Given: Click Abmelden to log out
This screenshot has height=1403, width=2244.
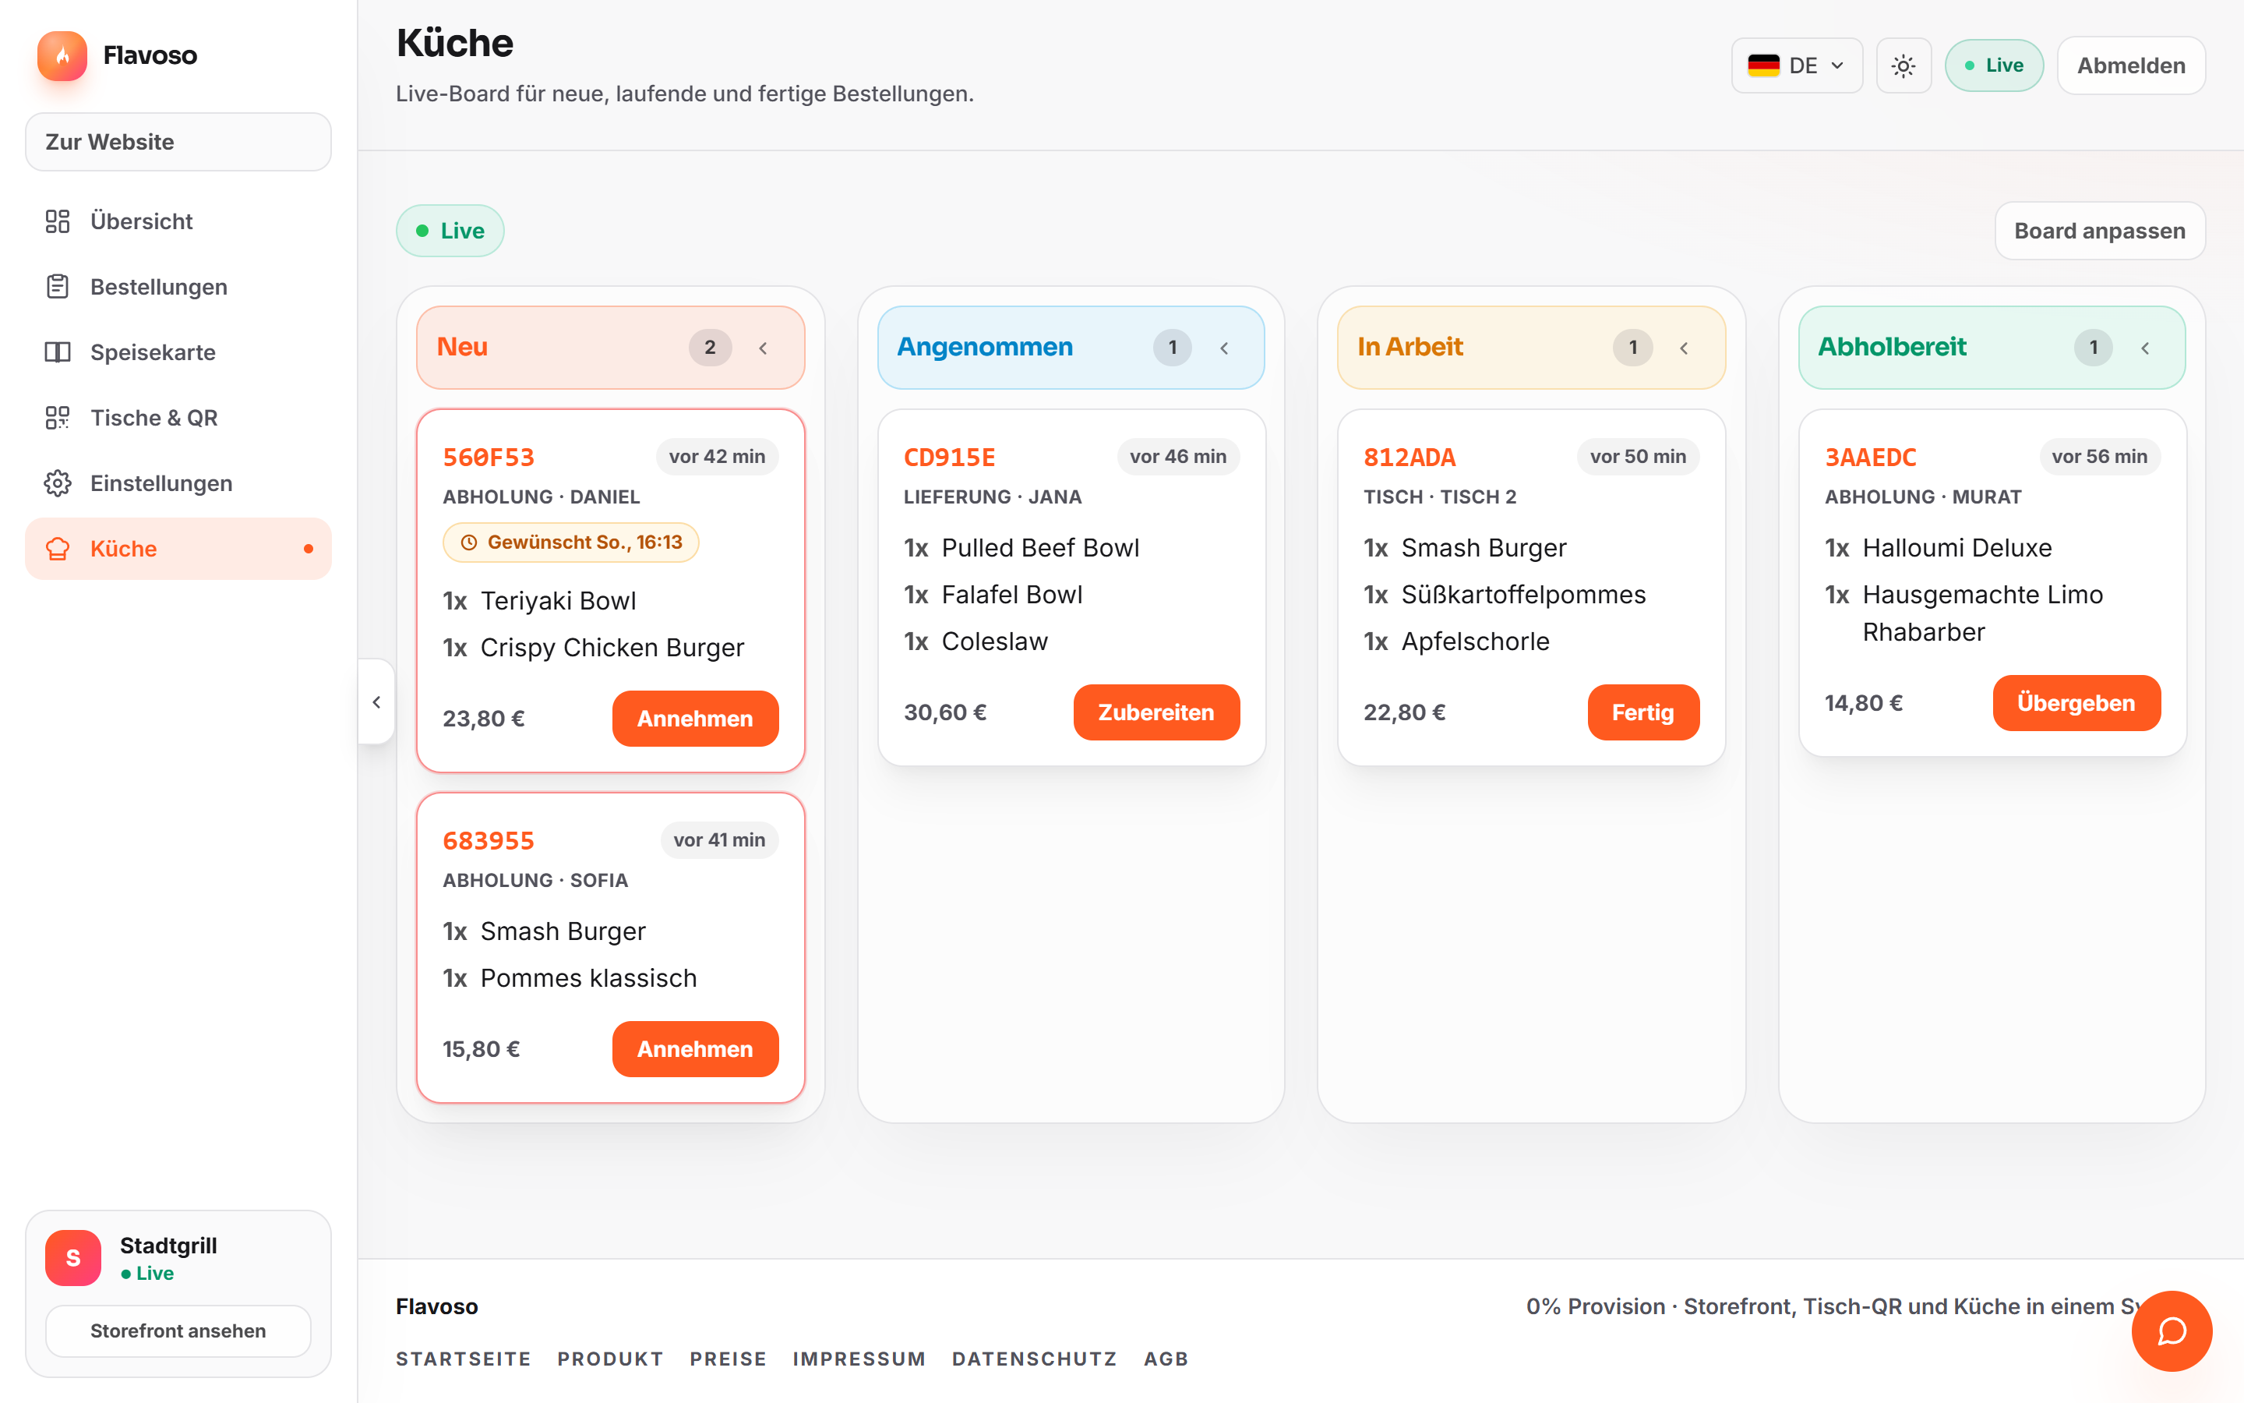Looking at the screenshot, I should [x=2131, y=66].
